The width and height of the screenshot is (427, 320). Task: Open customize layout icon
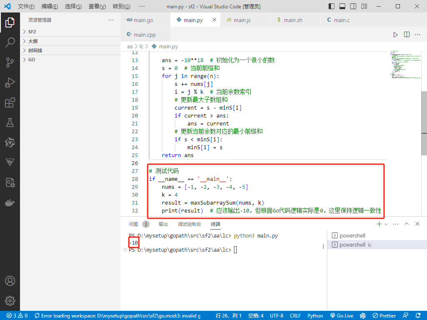click(364, 6)
